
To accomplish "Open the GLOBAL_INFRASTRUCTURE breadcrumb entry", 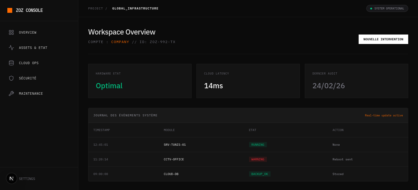I will 135,8.
